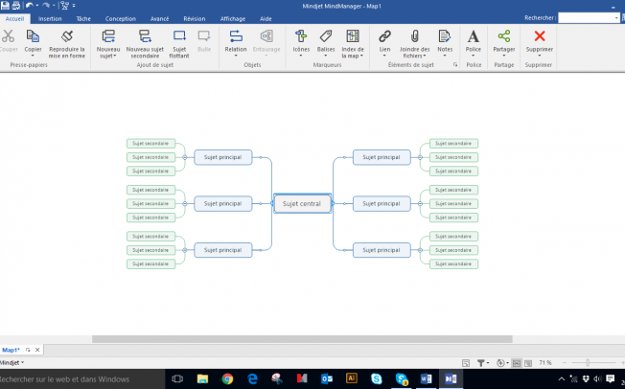625x389 pixels.
Task: Adjust the zoom slider in status bar
Action: (x=586, y=363)
